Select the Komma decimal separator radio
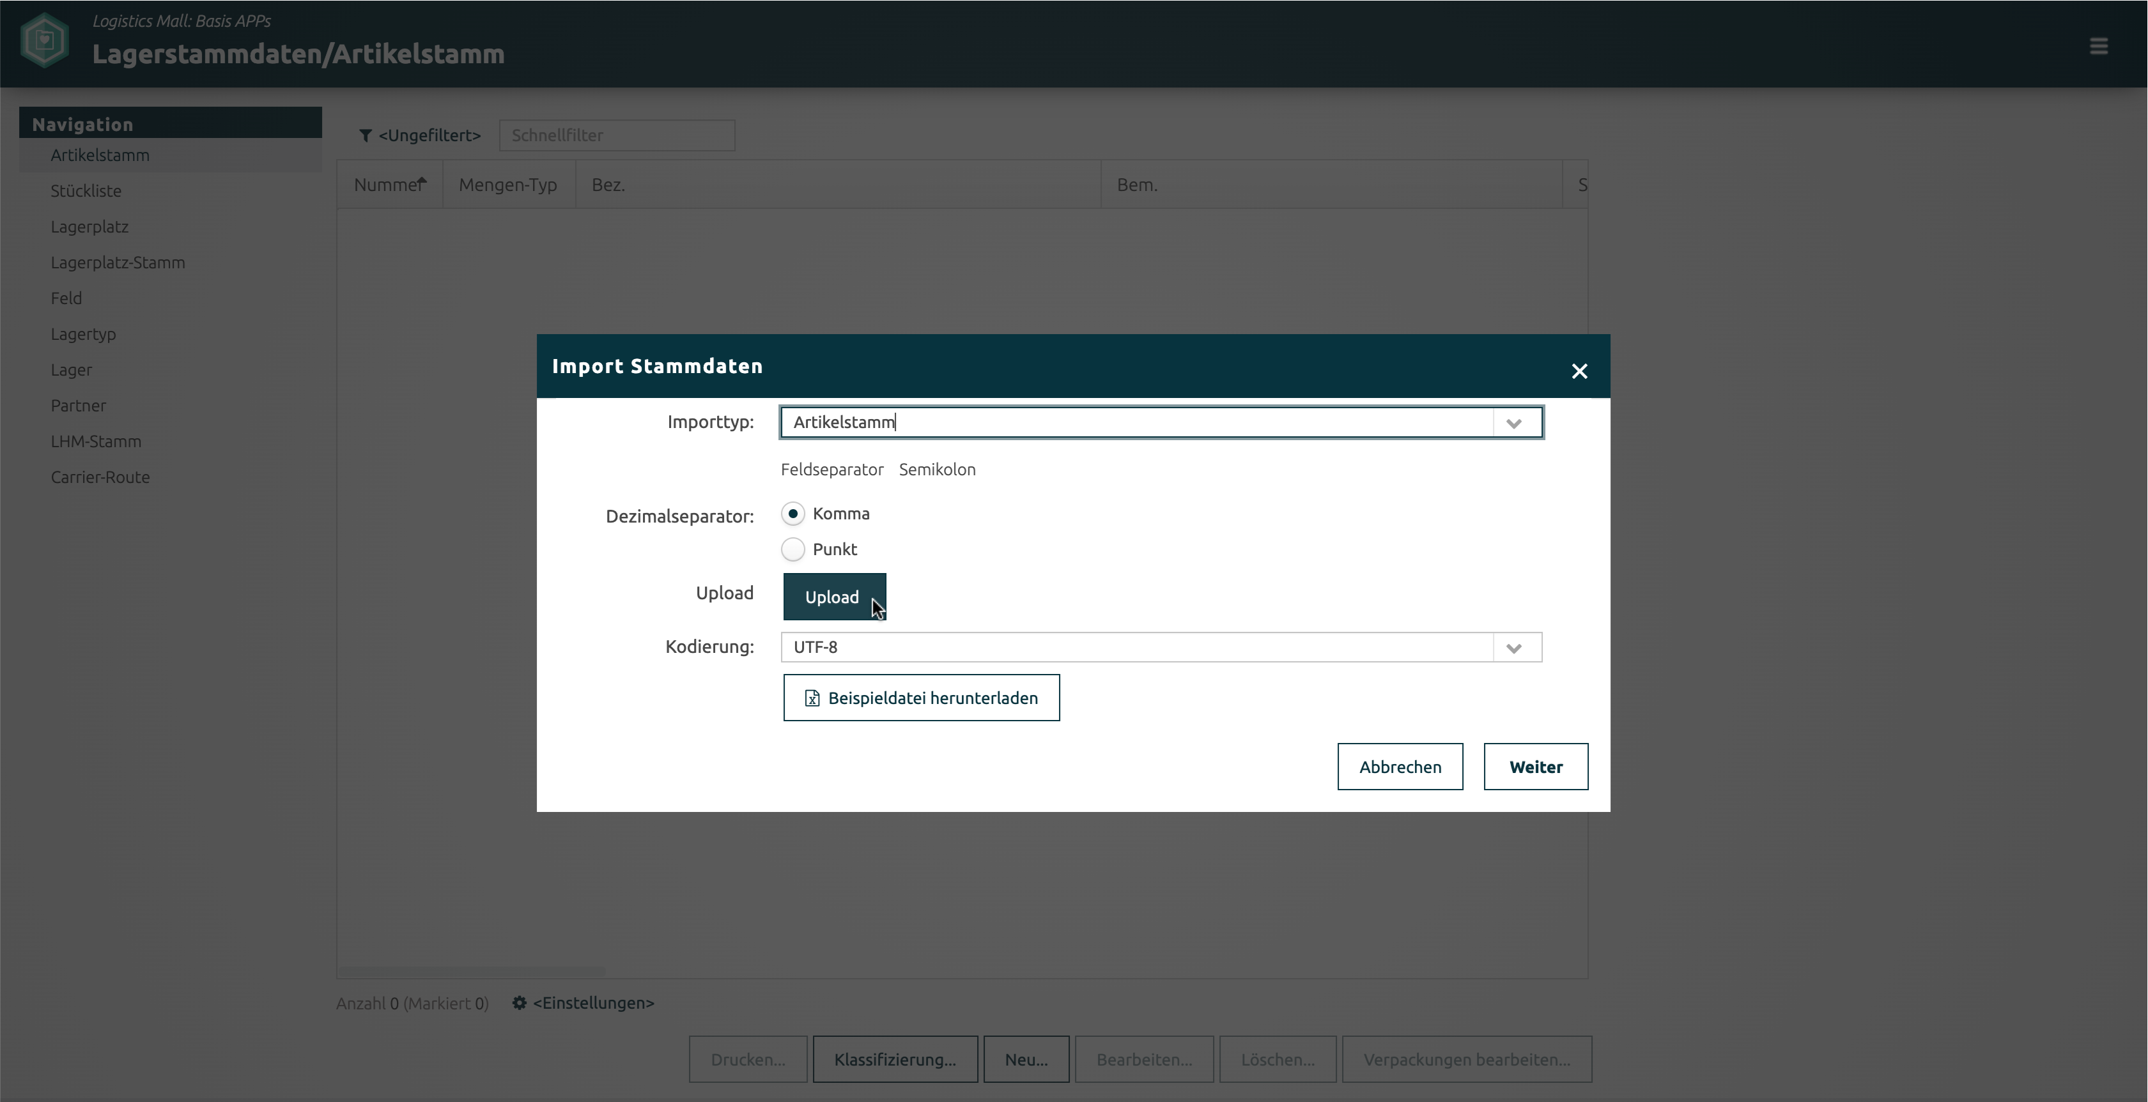This screenshot has height=1102, width=2148. pos(792,514)
